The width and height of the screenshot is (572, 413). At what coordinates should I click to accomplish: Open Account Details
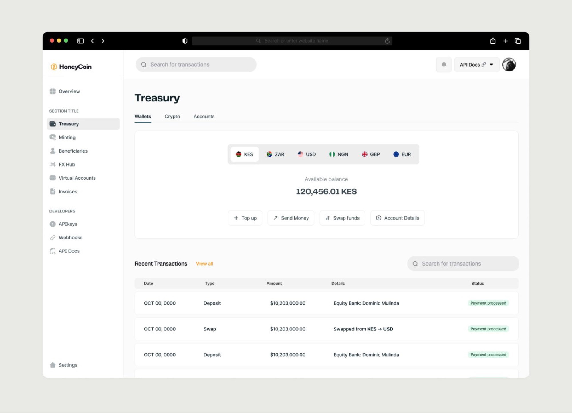[x=398, y=218]
